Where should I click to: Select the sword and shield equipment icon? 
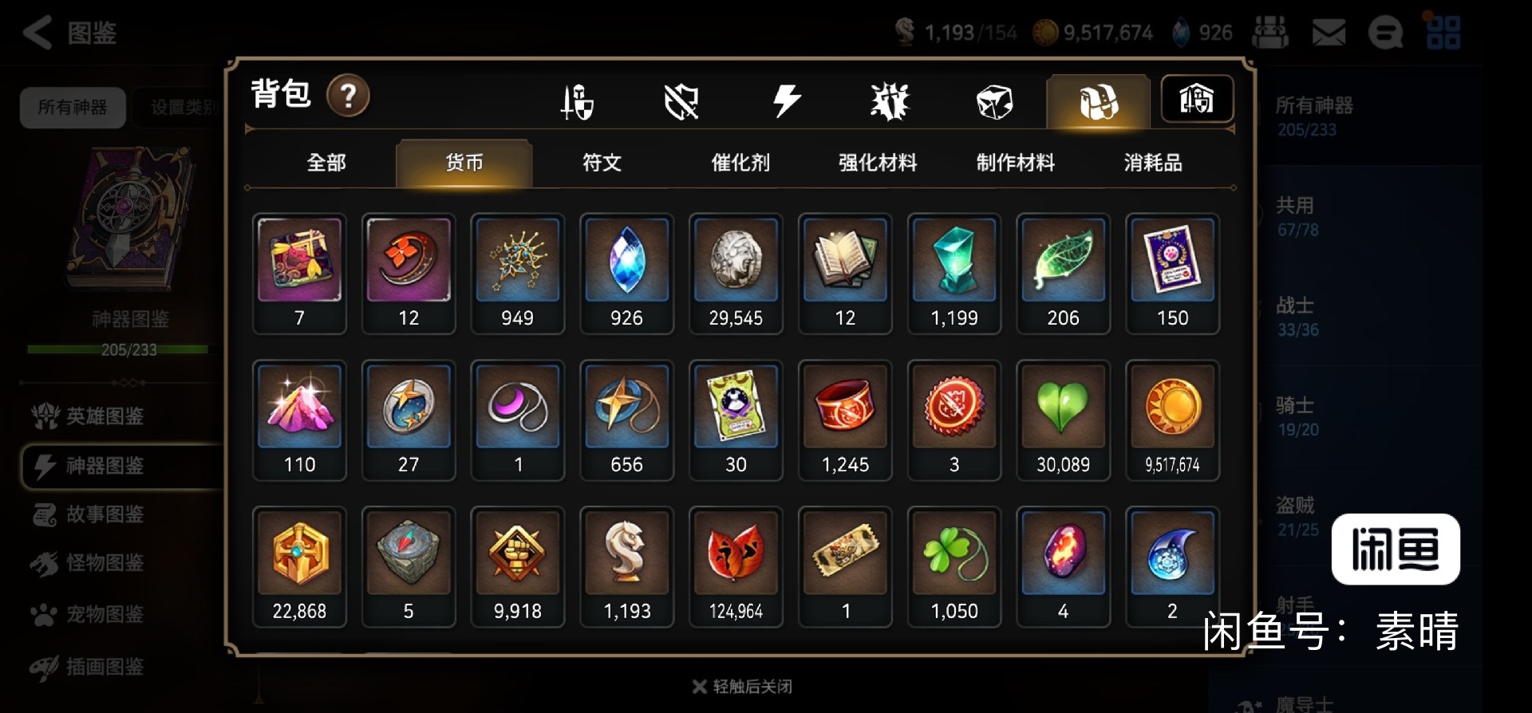click(x=577, y=102)
